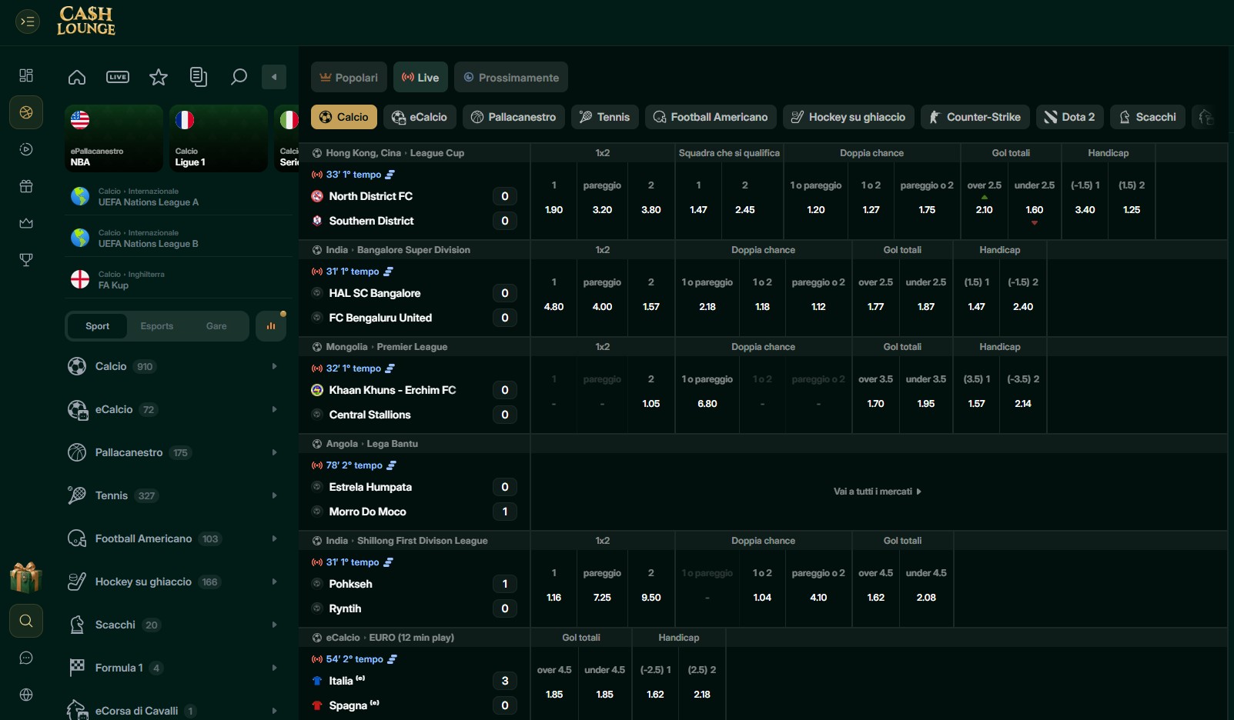Toggle the main menu hamburger icon
This screenshot has width=1234, height=720.
click(28, 22)
